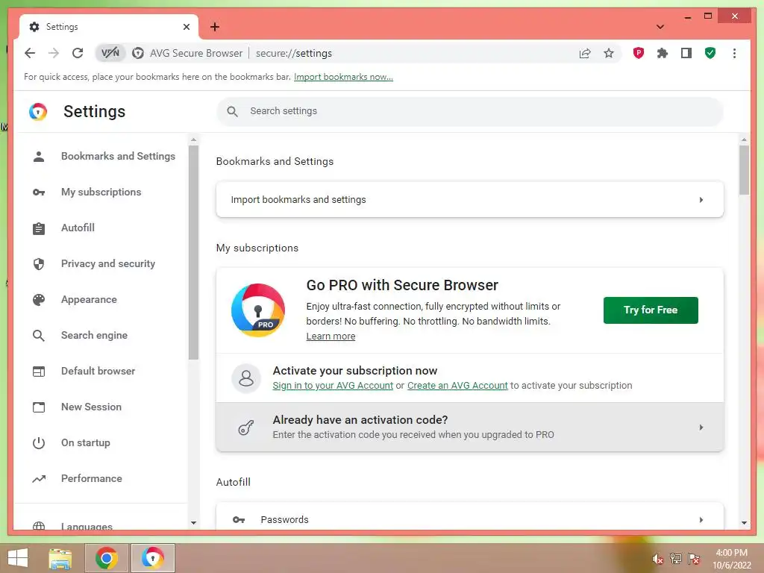Screen dimensions: 764x573
Task: Bookmark this page with the star
Action: click(609, 53)
